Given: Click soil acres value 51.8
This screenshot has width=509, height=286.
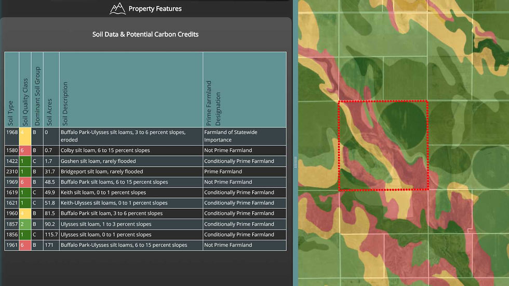Looking at the screenshot, I should pos(50,203).
